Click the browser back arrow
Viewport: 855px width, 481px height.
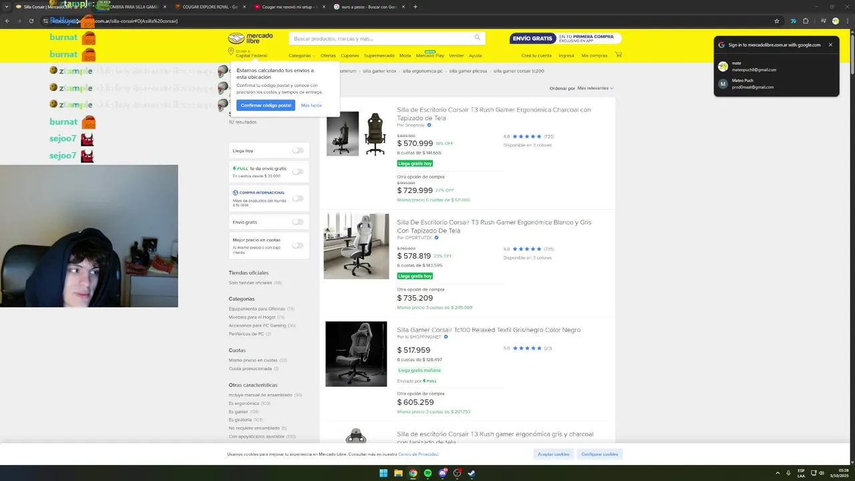click(7, 21)
